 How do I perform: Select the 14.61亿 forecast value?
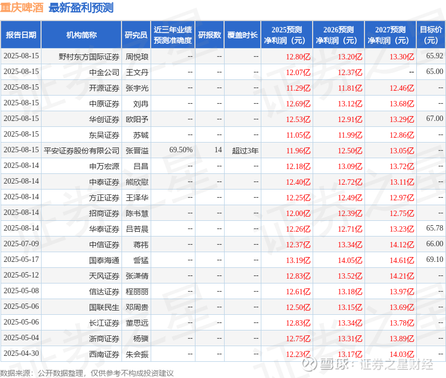click(x=402, y=260)
